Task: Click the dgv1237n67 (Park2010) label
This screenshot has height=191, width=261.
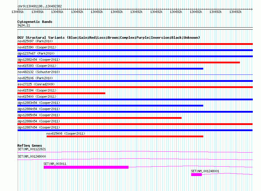Action: click(36, 53)
